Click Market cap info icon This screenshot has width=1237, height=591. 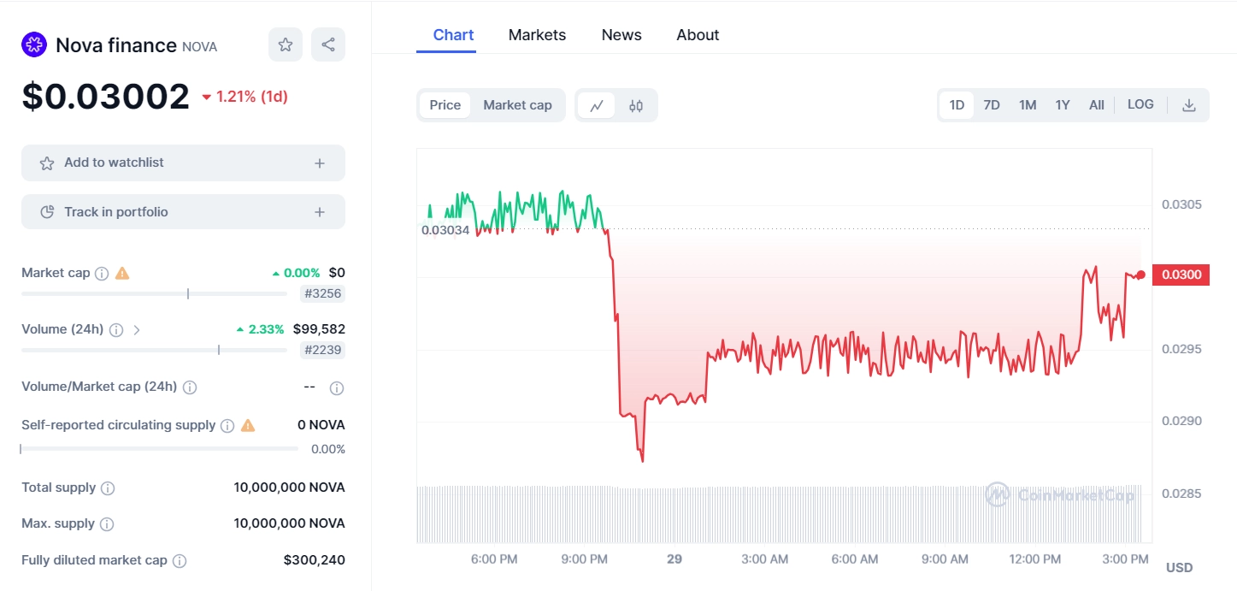(102, 274)
